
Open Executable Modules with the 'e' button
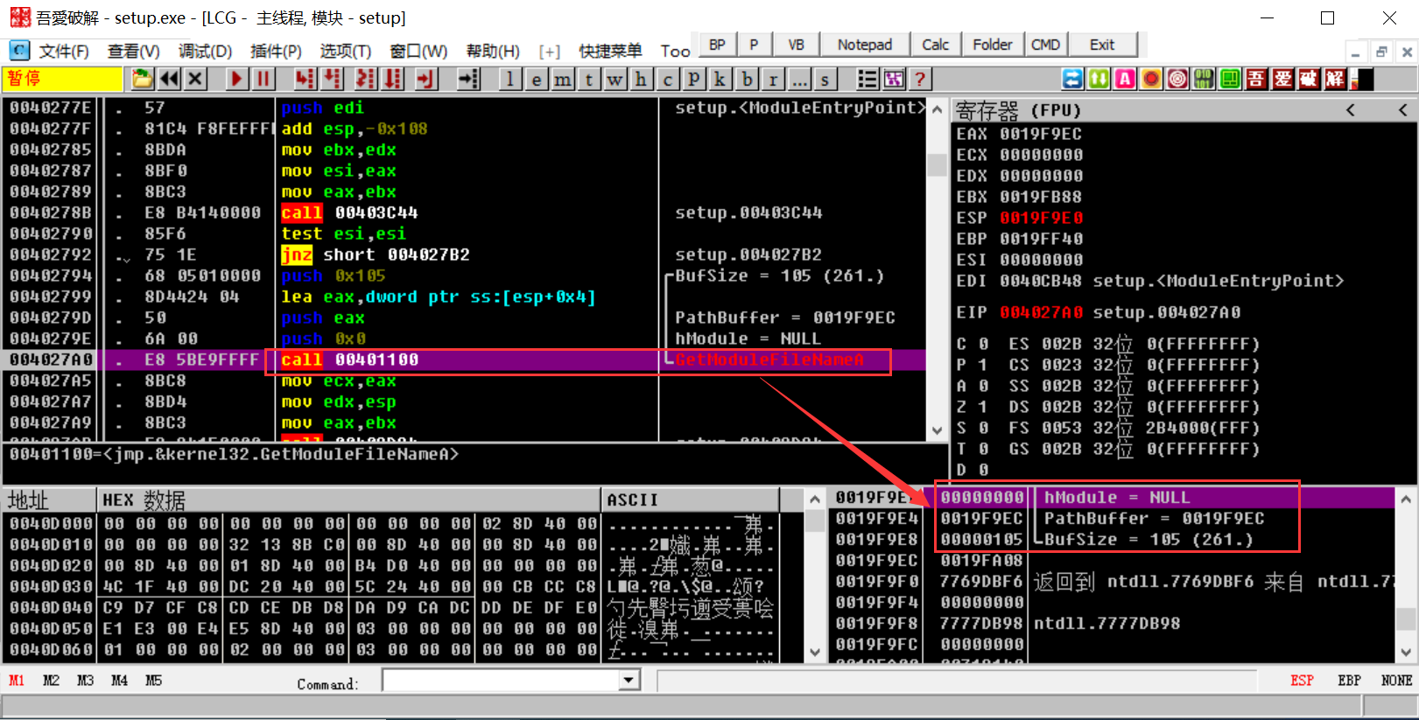[537, 80]
